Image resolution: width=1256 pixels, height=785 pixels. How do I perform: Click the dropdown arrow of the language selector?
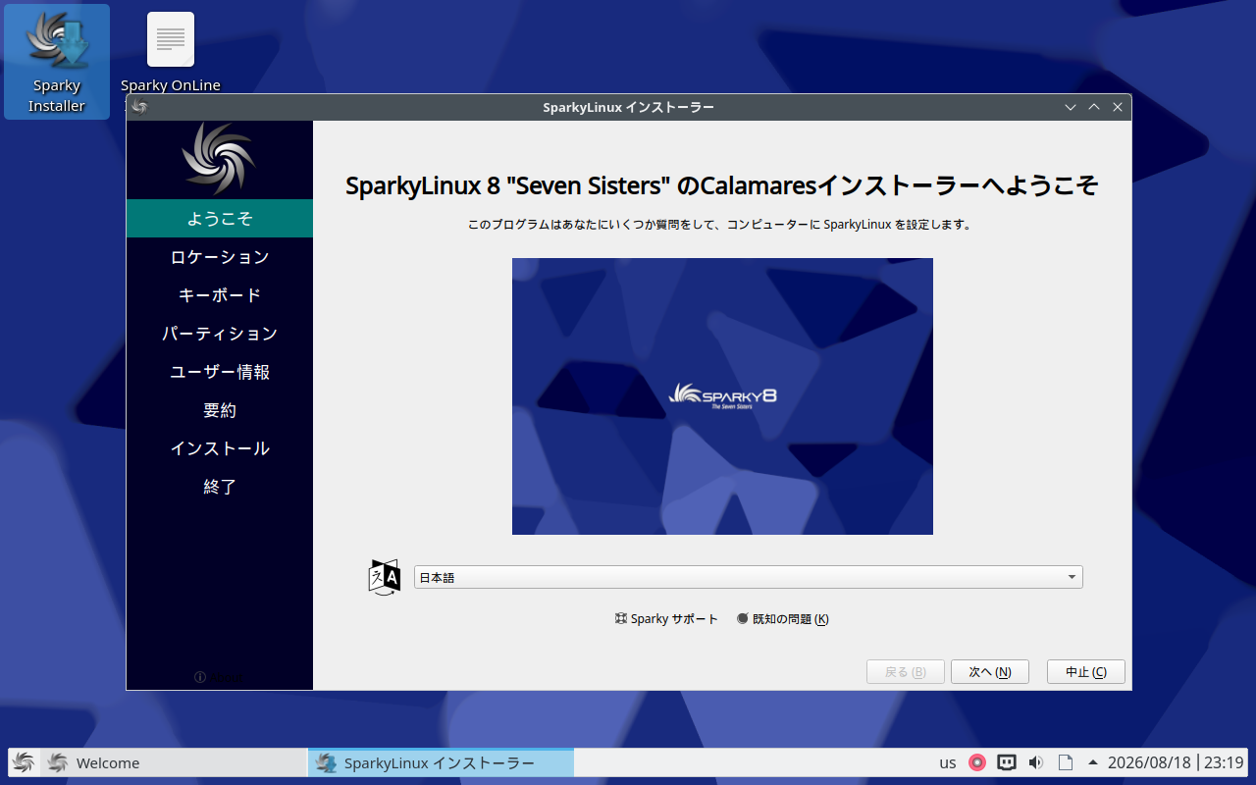1072,577
